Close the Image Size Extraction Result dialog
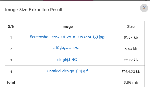150x109 pixels. [x=144, y=8]
